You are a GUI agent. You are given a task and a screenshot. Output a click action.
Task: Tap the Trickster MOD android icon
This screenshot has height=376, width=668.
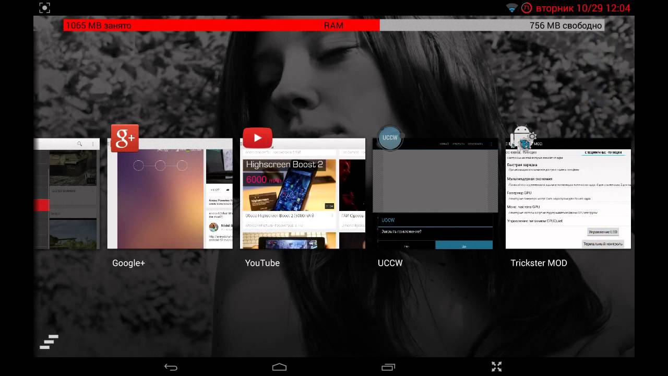(522, 138)
